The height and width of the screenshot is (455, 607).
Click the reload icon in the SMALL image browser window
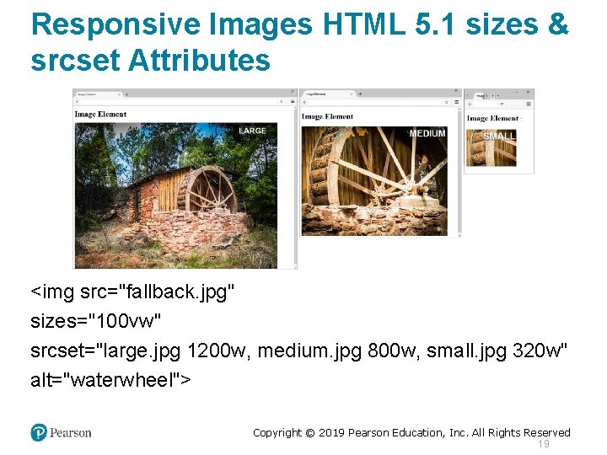[502, 104]
